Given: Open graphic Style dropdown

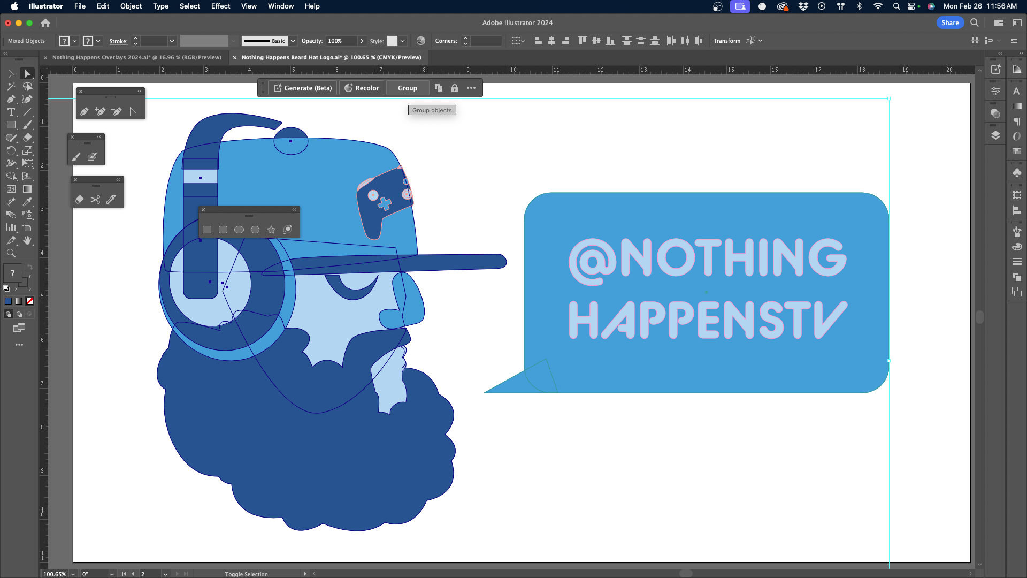Looking at the screenshot, I should pyautogui.click(x=402, y=41).
